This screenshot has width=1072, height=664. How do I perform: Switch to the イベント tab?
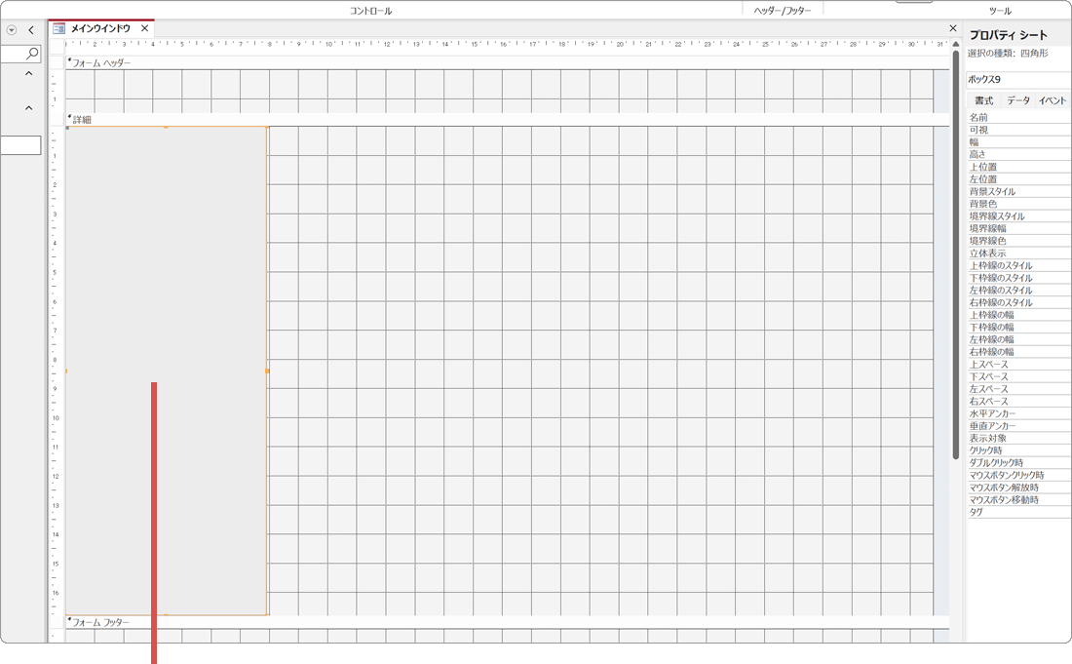(x=1053, y=101)
